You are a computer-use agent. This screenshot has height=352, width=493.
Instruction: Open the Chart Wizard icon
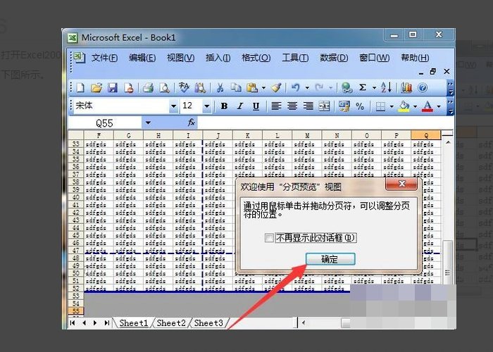[406, 88]
